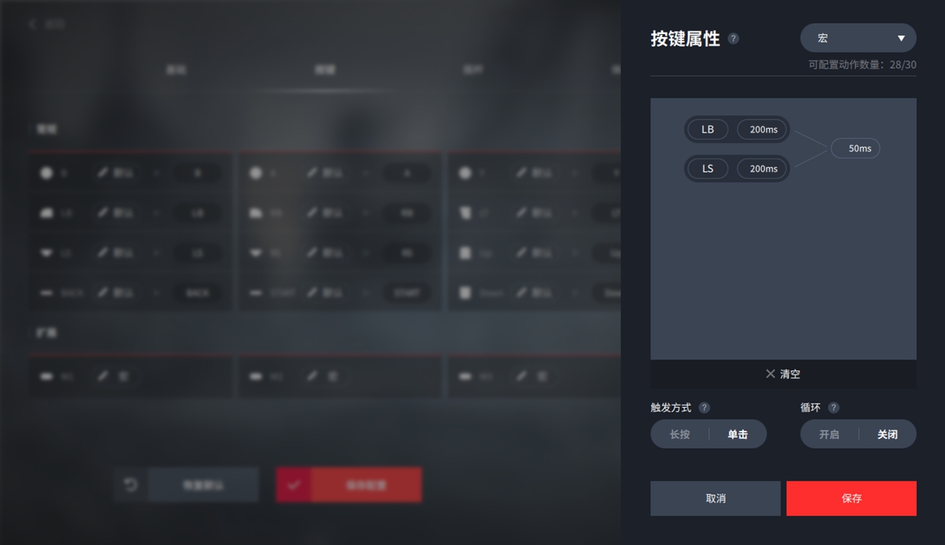Image resolution: width=945 pixels, height=545 pixels.
Task: Click the help icon beside 按键属性
Action: (x=733, y=39)
